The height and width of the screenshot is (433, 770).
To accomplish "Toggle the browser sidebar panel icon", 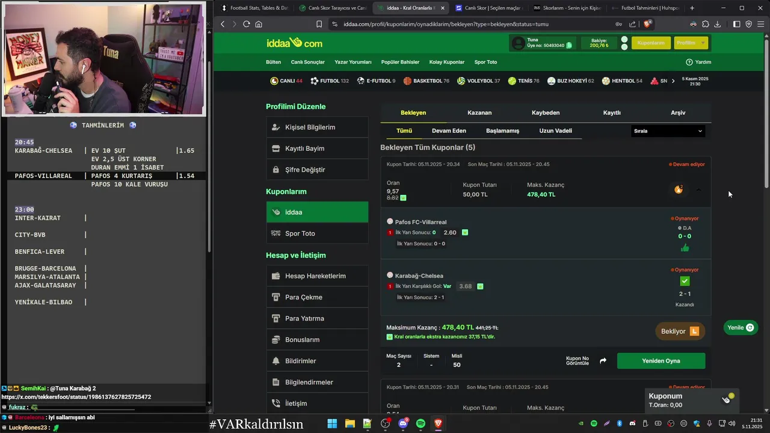I will 737,24.
